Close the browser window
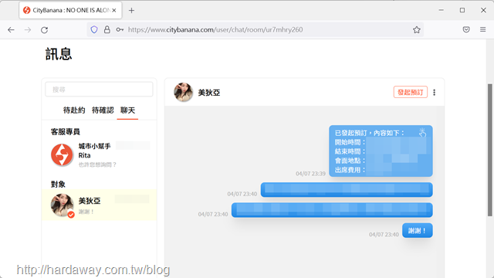Viewport: 494px width, 278px height. coord(483,10)
